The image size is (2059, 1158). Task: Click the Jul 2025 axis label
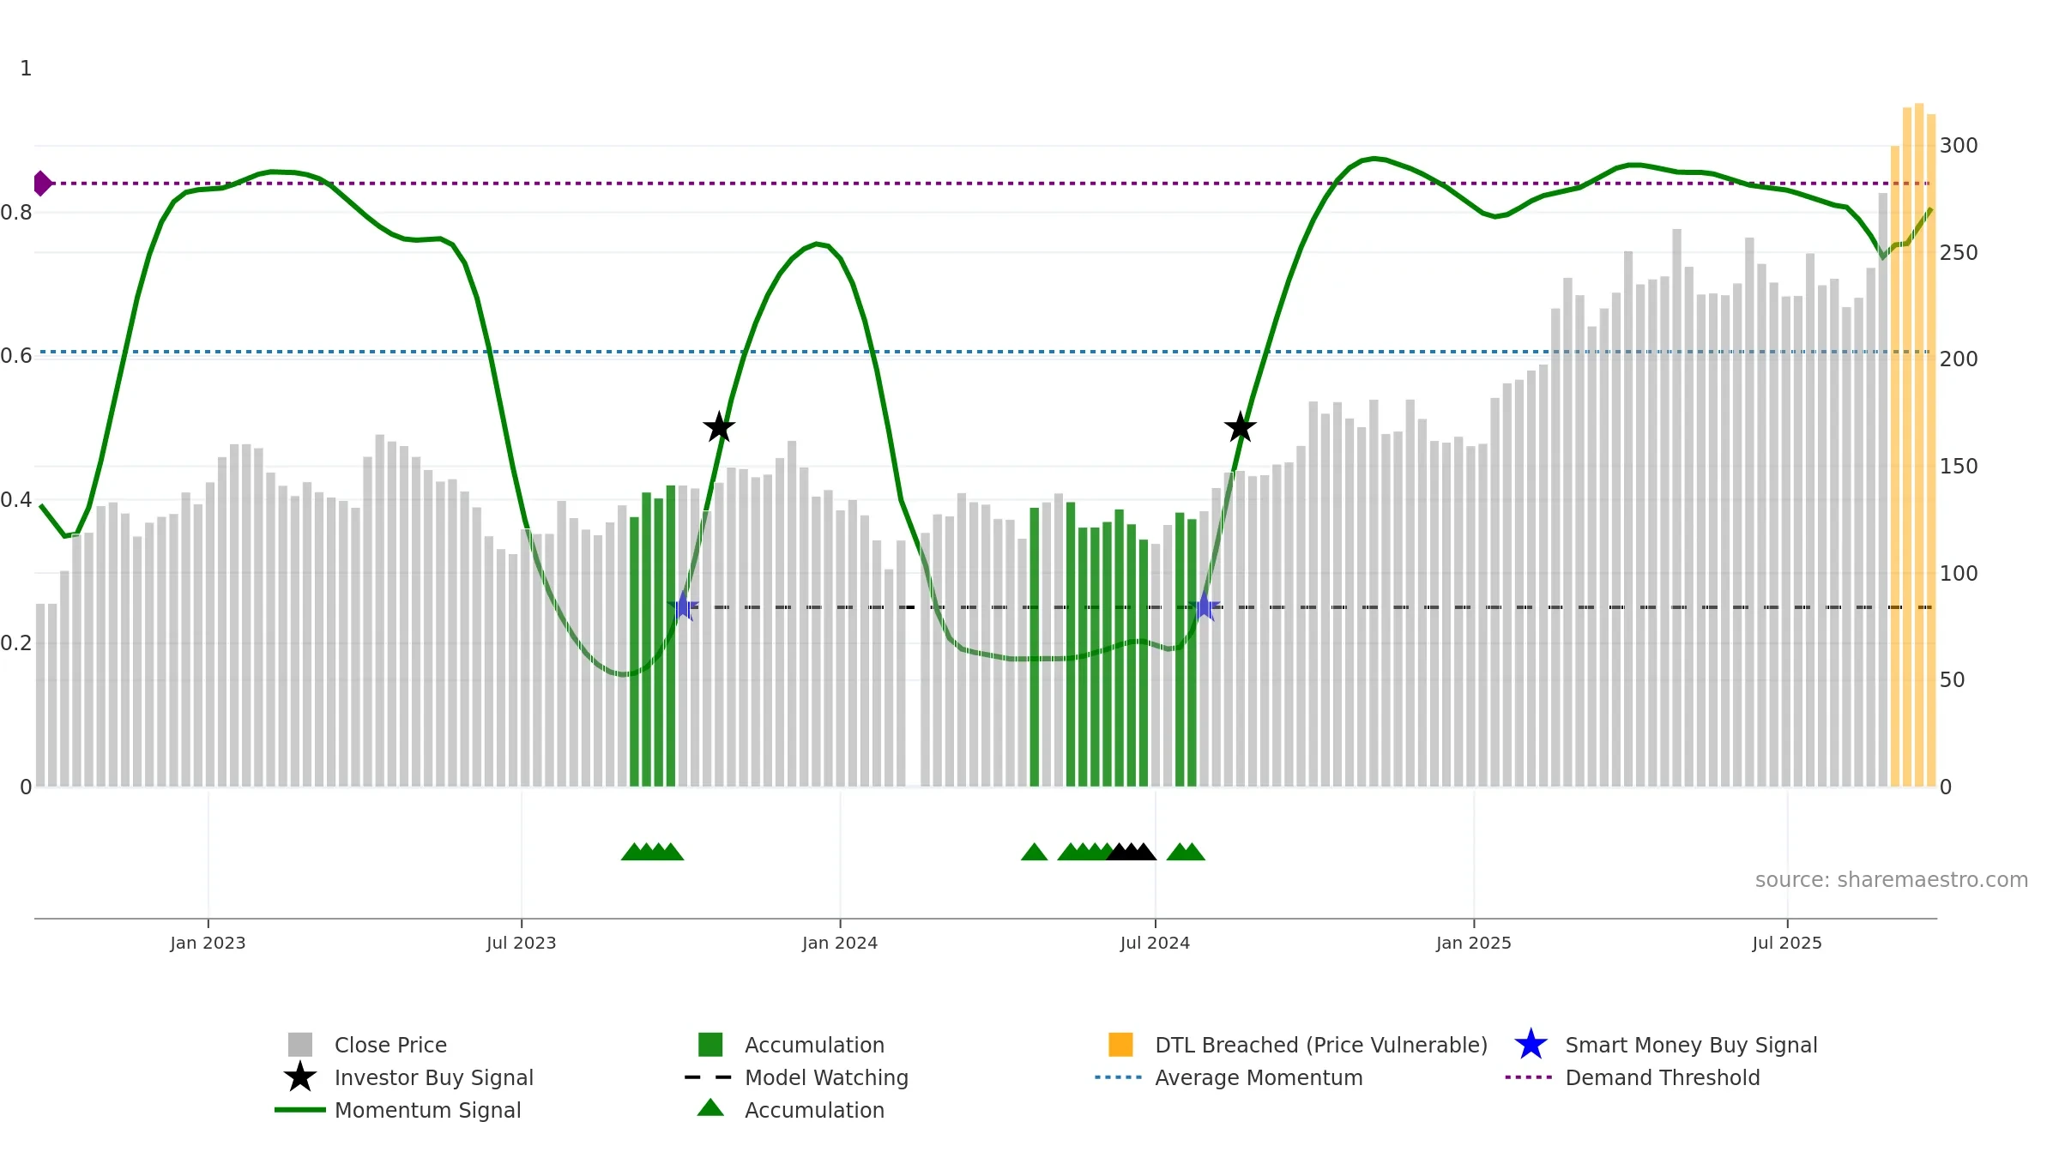pos(1787,944)
